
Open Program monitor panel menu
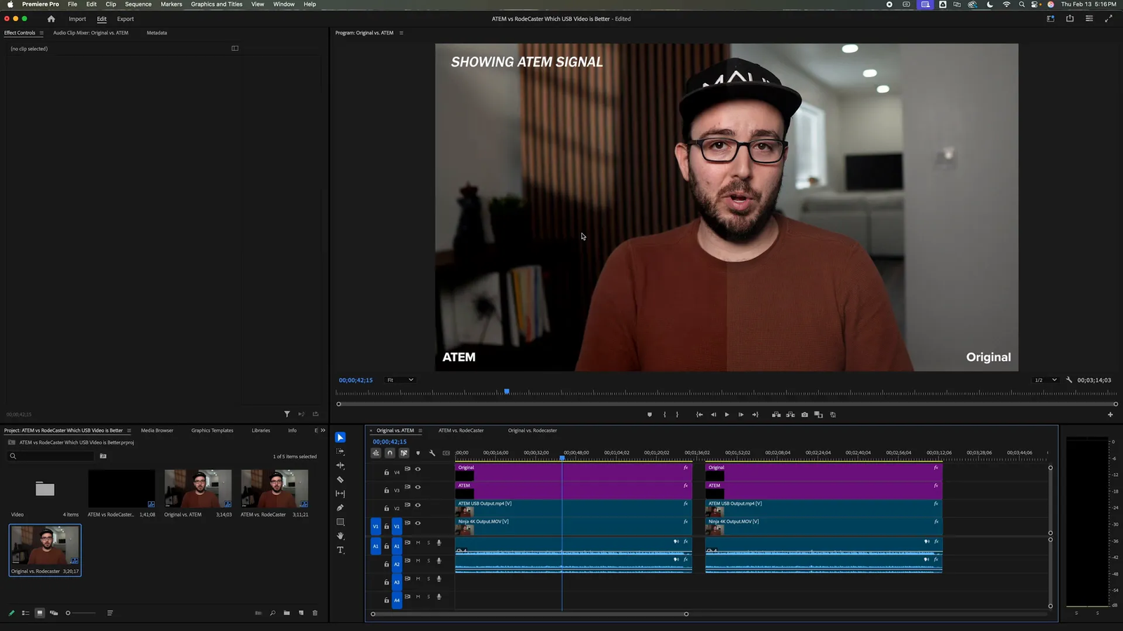coord(401,33)
